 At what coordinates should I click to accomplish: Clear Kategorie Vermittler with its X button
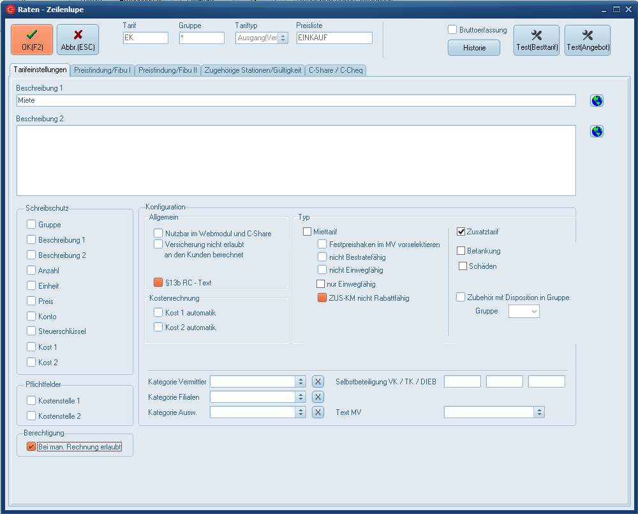(318, 382)
